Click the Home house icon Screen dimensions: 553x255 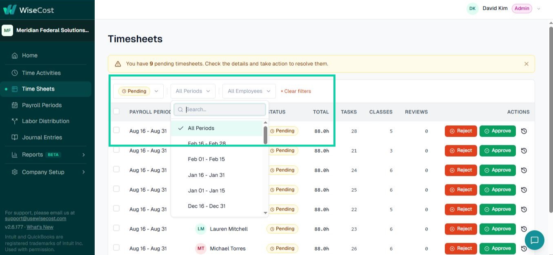point(15,55)
